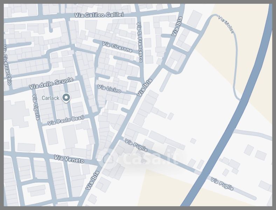276x210 pixels.
Task: Click the Via Molise road label
Action: tap(226, 24)
